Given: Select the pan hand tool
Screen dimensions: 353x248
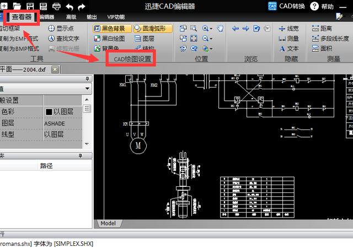Looking at the screenshot, I should point(220,28).
